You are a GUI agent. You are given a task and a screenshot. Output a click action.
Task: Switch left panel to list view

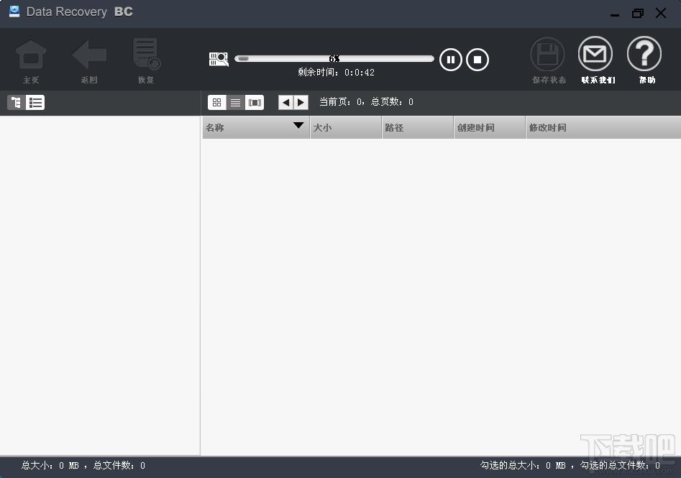35,103
